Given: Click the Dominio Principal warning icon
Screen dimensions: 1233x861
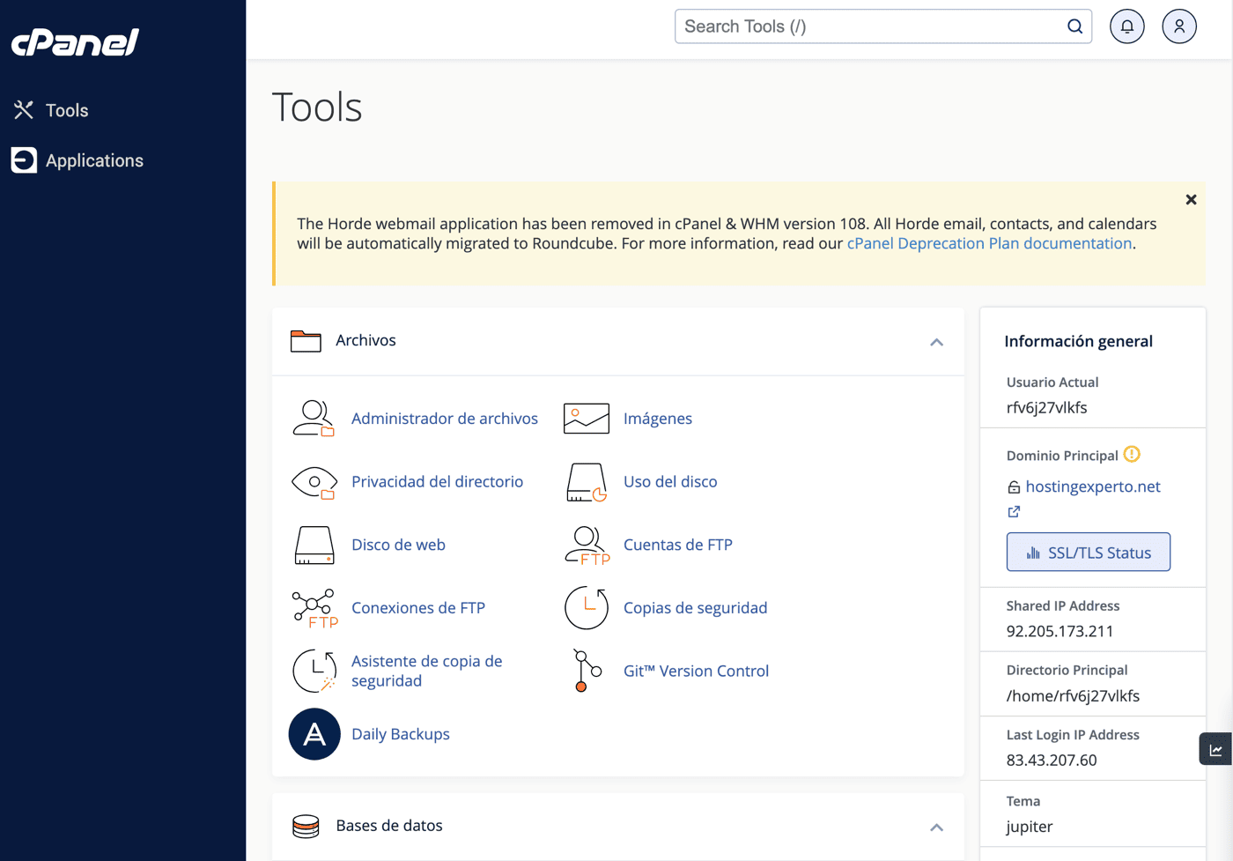Looking at the screenshot, I should (x=1133, y=455).
